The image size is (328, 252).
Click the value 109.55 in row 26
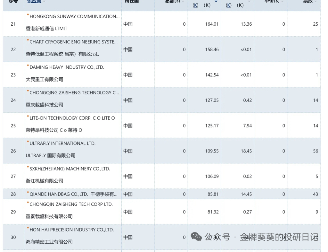212,151
